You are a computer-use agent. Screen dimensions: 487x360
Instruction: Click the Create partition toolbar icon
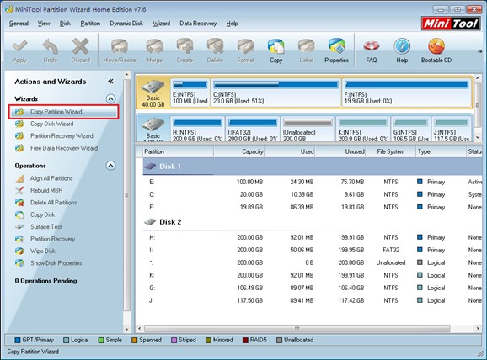tap(185, 50)
